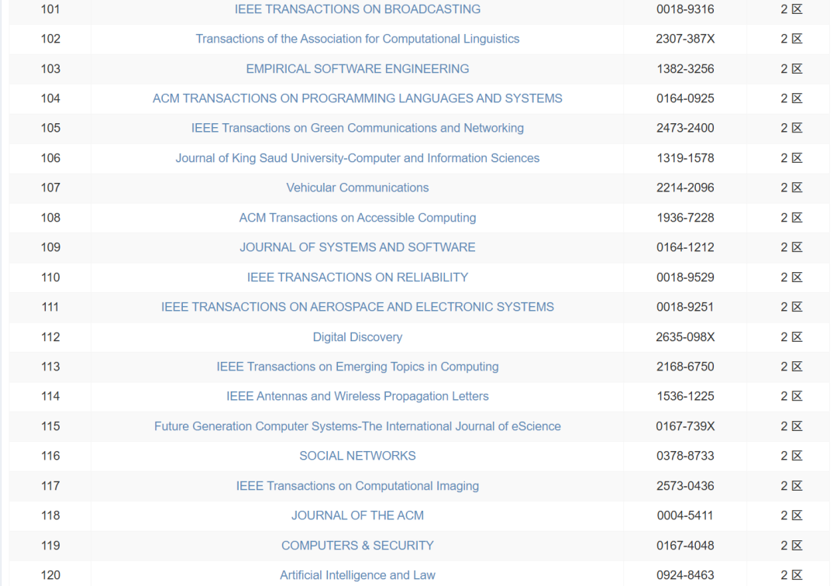Select ISSN 2214-2096 cell
This screenshot has height=586, width=837.
pos(685,188)
